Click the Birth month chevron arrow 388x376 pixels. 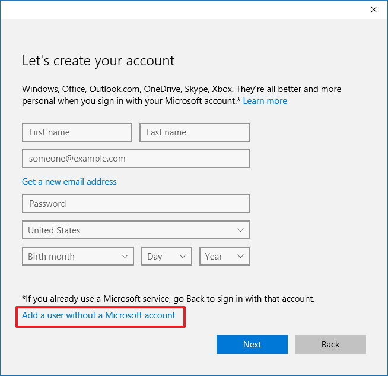(x=125, y=257)
